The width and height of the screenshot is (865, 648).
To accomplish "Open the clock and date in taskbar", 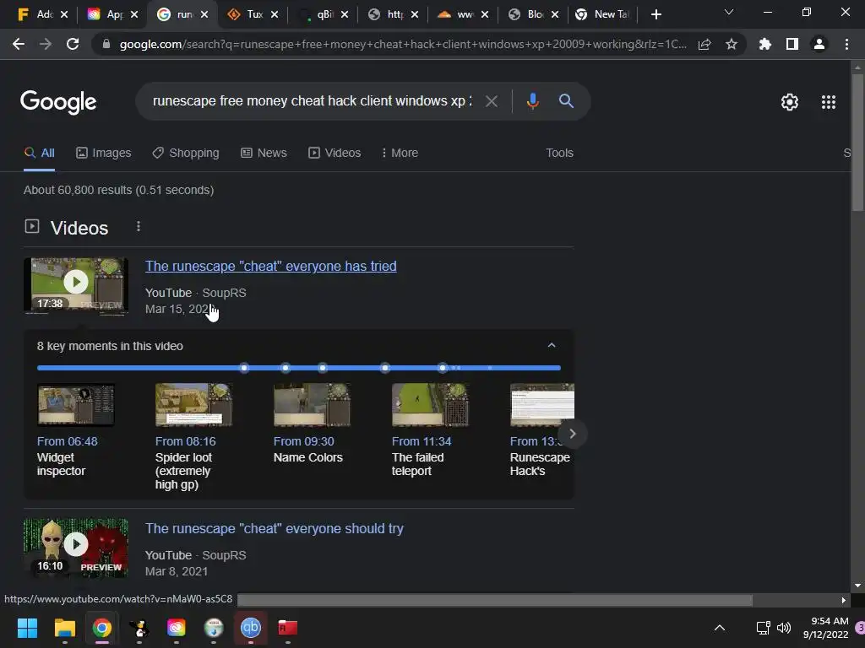I will tap(825, 628).
